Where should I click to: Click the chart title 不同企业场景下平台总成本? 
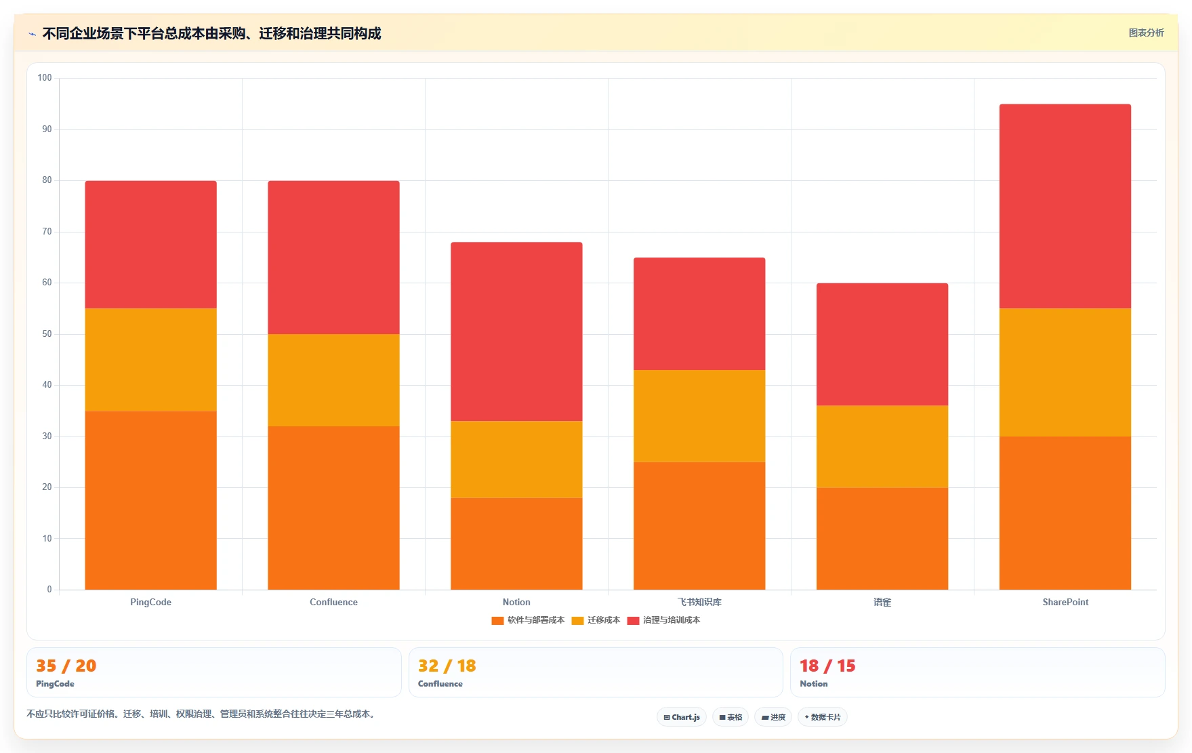[x=211, y=33]
